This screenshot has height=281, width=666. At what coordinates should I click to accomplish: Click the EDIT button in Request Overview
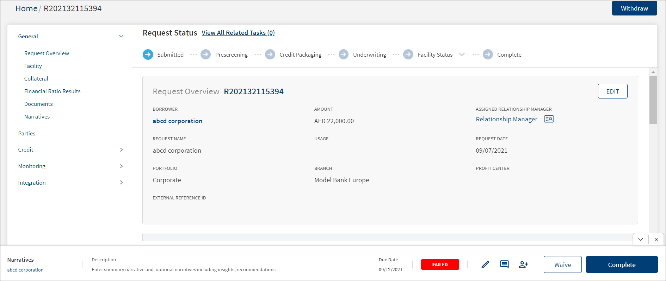point(612,91)
